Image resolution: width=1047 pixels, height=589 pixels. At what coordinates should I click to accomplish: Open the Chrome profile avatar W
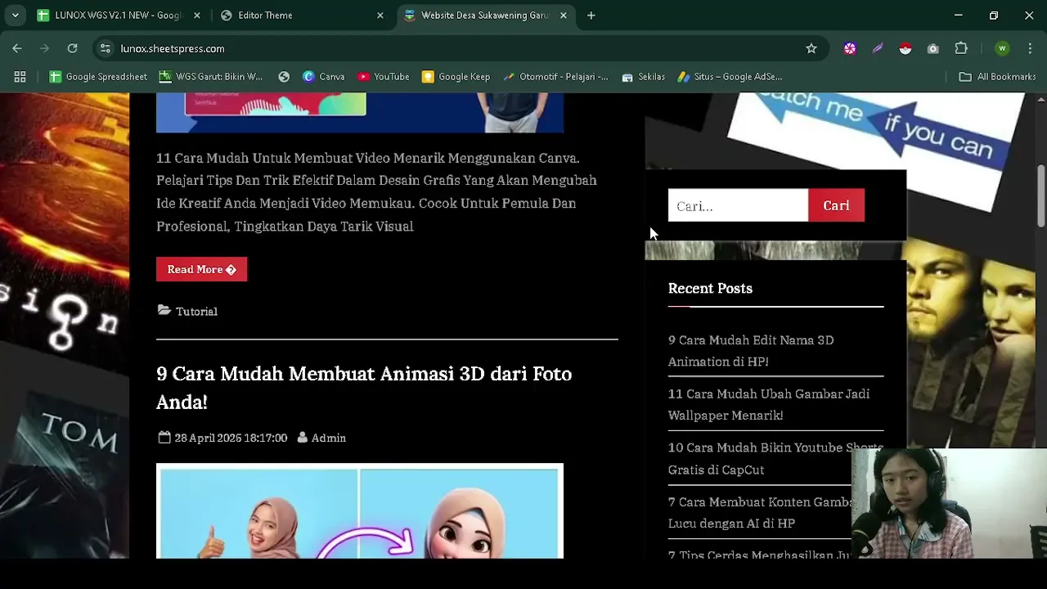(1002, 48)
